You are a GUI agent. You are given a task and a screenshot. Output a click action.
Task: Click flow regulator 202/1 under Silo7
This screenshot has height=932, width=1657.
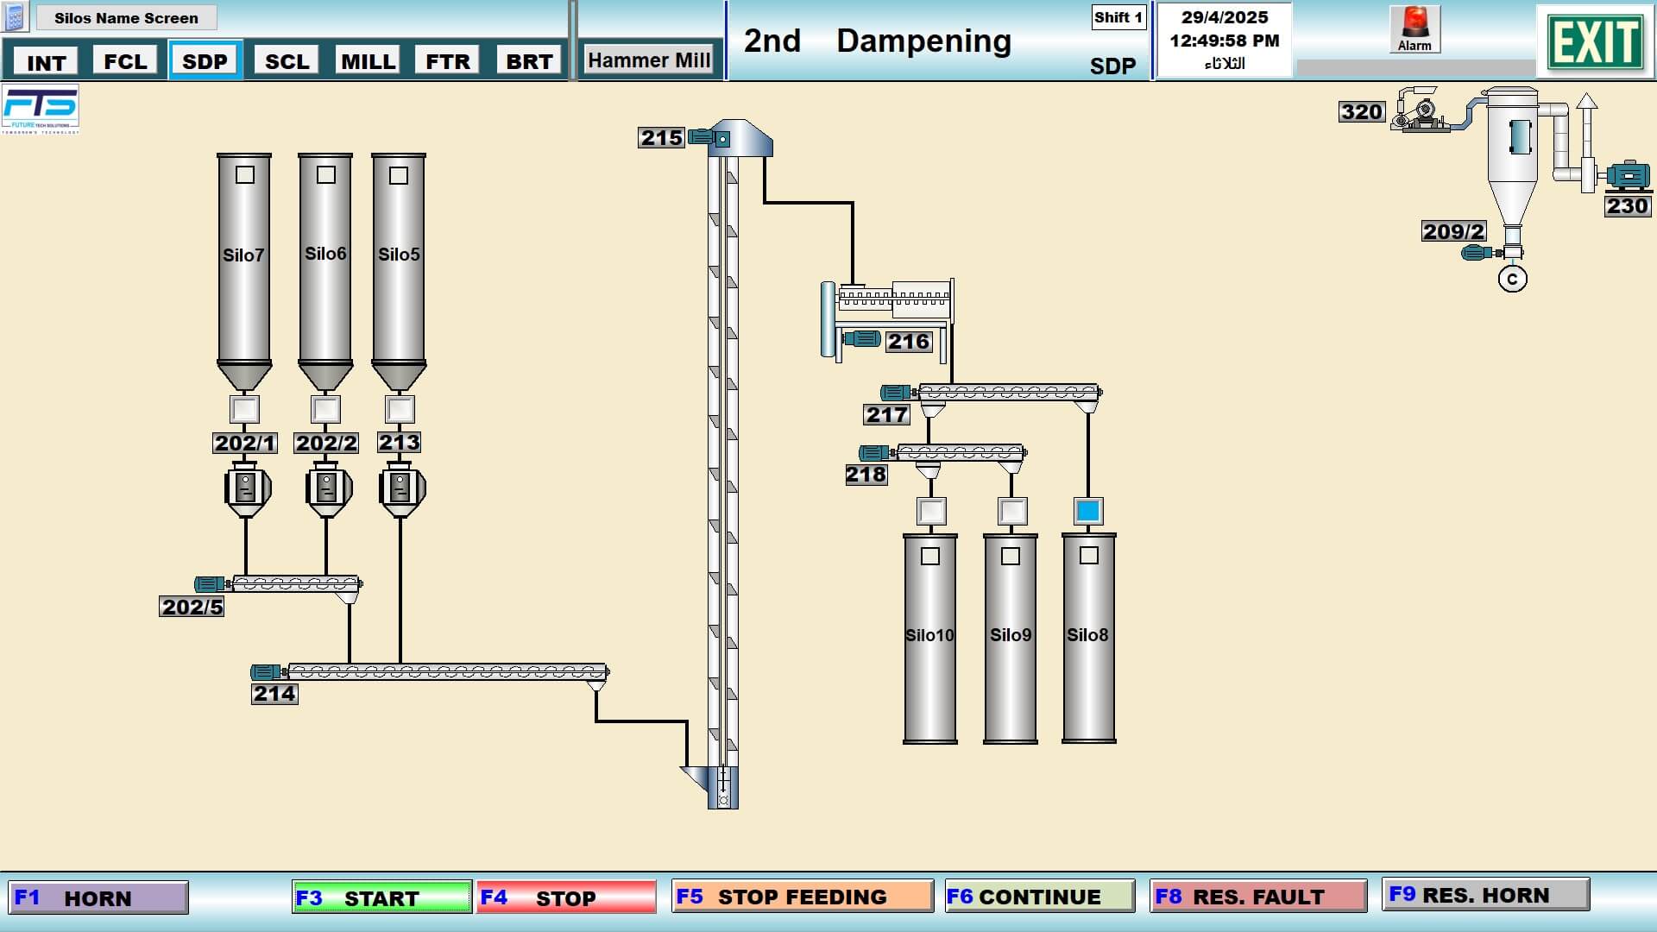click(247, 489)
